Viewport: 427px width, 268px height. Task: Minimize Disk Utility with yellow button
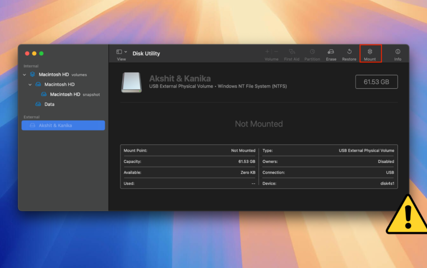(34, 53)
